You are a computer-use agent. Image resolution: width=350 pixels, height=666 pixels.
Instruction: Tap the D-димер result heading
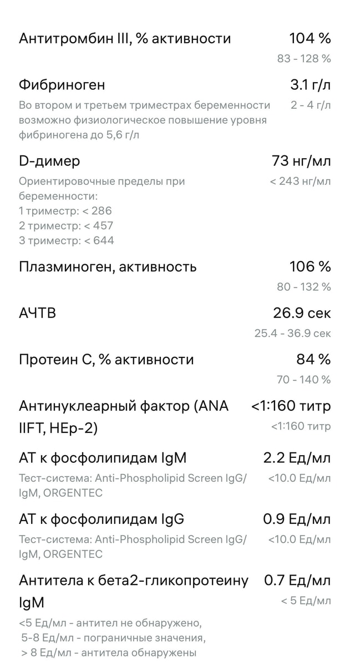pos(49,161)
